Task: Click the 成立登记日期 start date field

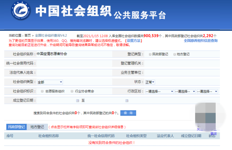Action: (x=56, y=100)
